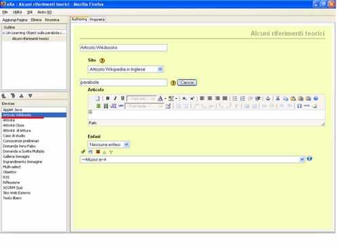Toggle italic formatting in editor toolbar
Image resolution: width=339 pixels, height=250 pixels.
click(115, 99)
